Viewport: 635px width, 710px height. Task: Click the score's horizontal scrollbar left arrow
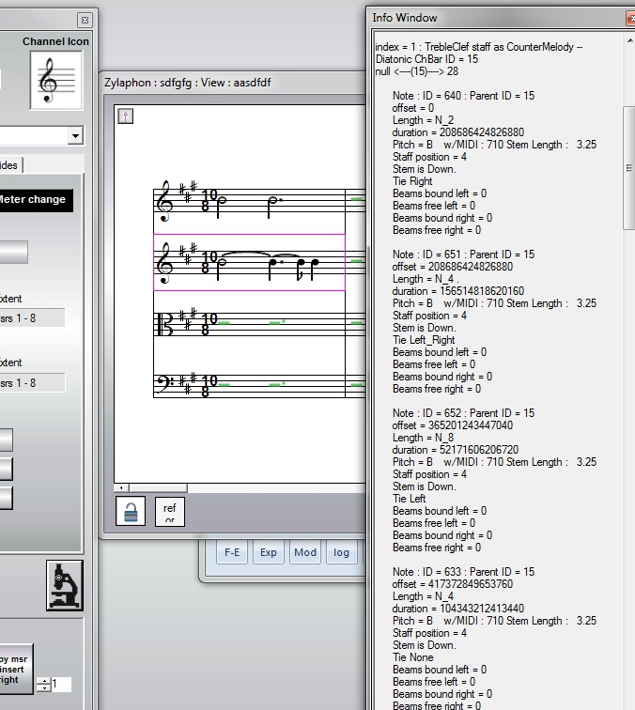pos(120,488)
